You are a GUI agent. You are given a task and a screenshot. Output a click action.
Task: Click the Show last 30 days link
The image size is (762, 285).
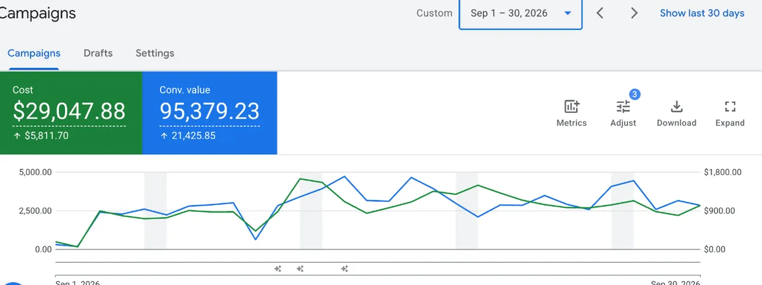(x=702, y=13)
